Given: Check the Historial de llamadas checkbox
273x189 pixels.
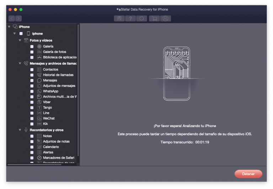Looking at the screenshot, I should click(32, 75).
